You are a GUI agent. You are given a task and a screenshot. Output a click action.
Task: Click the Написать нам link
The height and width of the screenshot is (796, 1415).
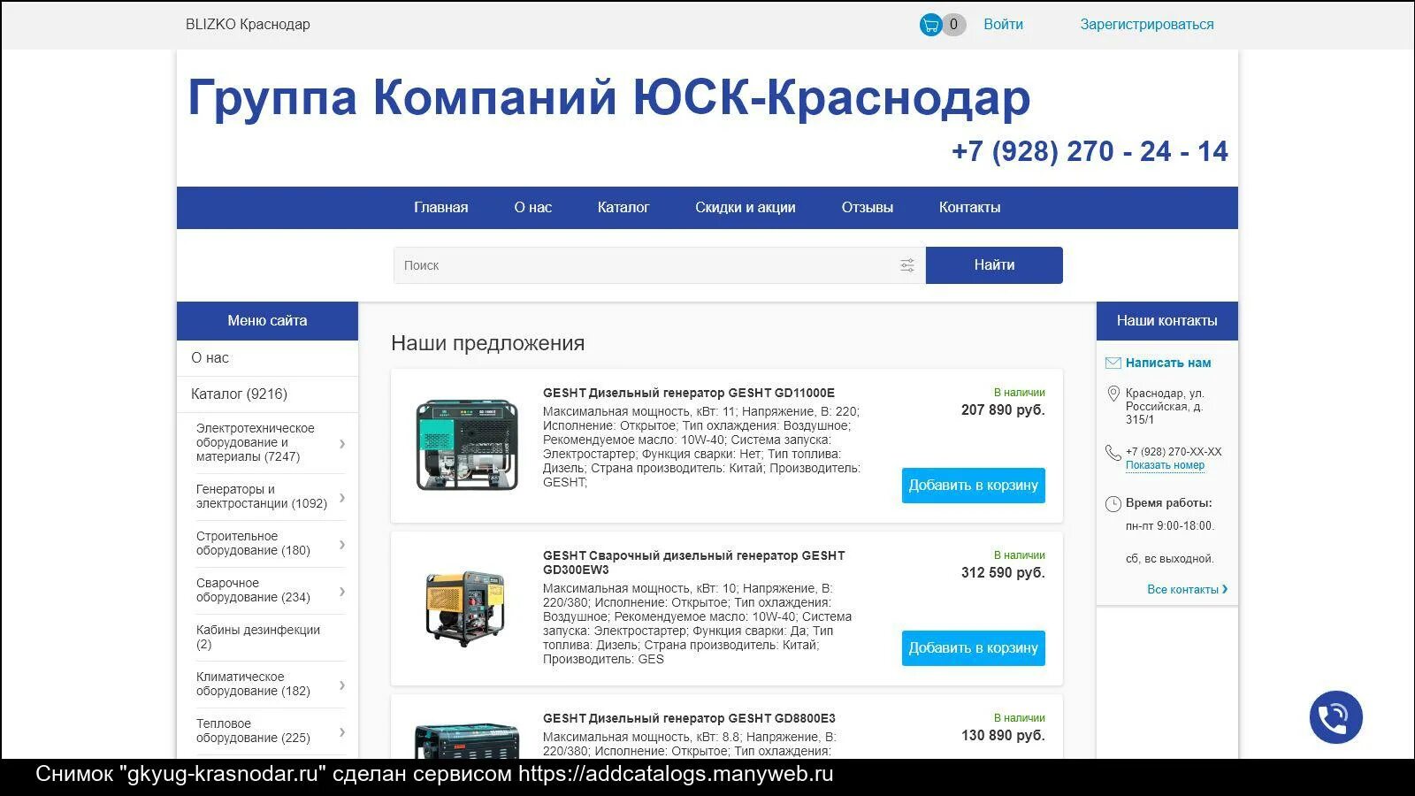[1168, 363]
